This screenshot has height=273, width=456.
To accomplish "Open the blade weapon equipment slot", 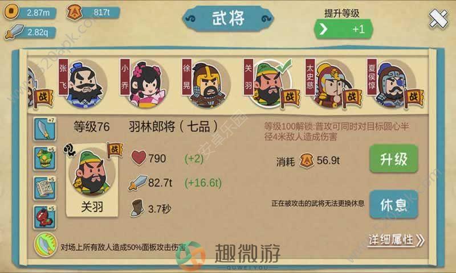I will click(44, 129).
